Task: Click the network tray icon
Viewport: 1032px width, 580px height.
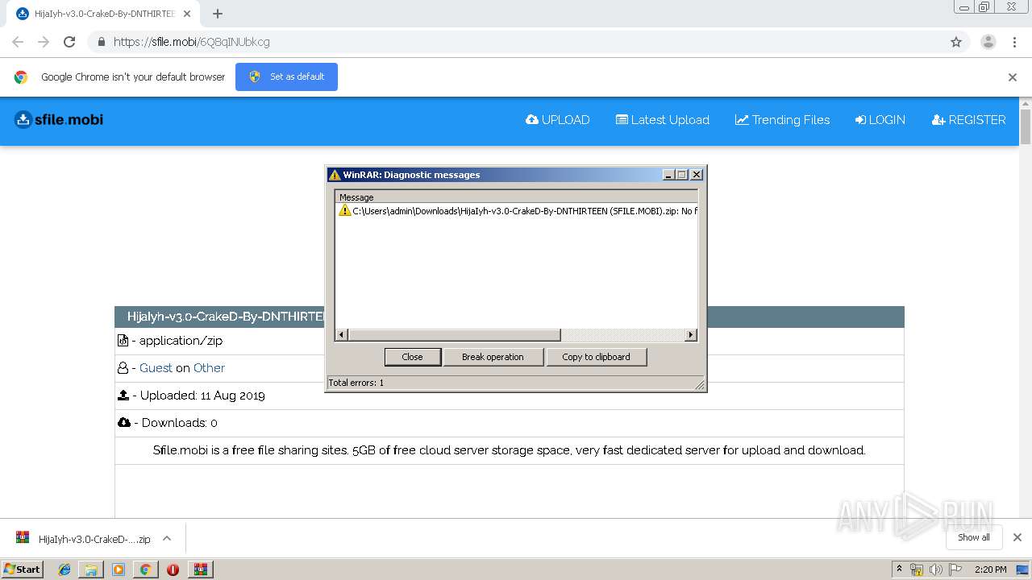Action: [x=917, y=570]
